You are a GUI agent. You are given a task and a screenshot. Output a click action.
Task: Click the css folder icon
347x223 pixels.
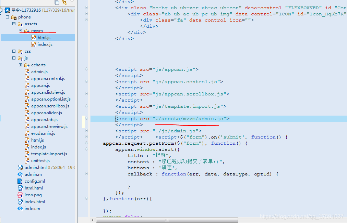tap(20, 51)
